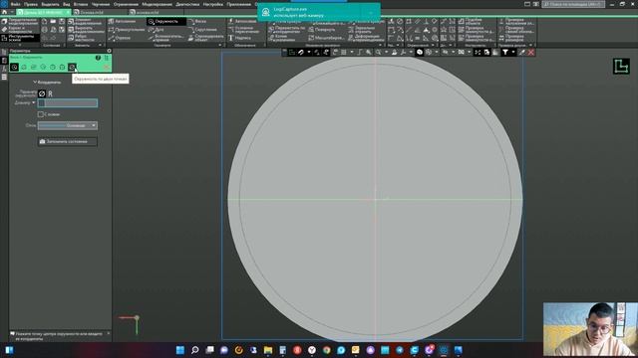Open help icon in Parameters panel header
638x358 pixels.
pos(98,58)
